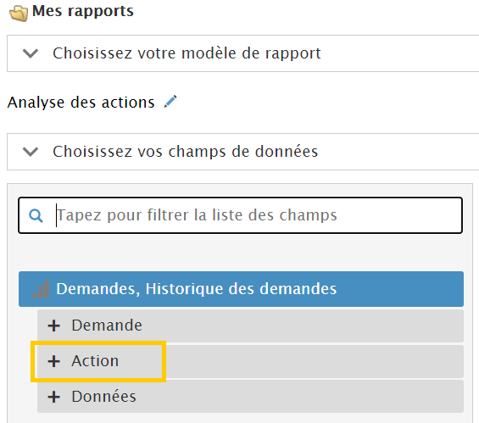The width and height of the screenshot is (479, 423).
Task: Click the Mes rapports folder icon
Action: coord(19,13)
